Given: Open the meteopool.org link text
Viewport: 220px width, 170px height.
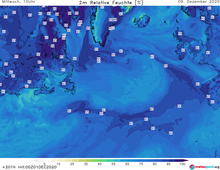Looking at the screenshot, I should point(207,167).
